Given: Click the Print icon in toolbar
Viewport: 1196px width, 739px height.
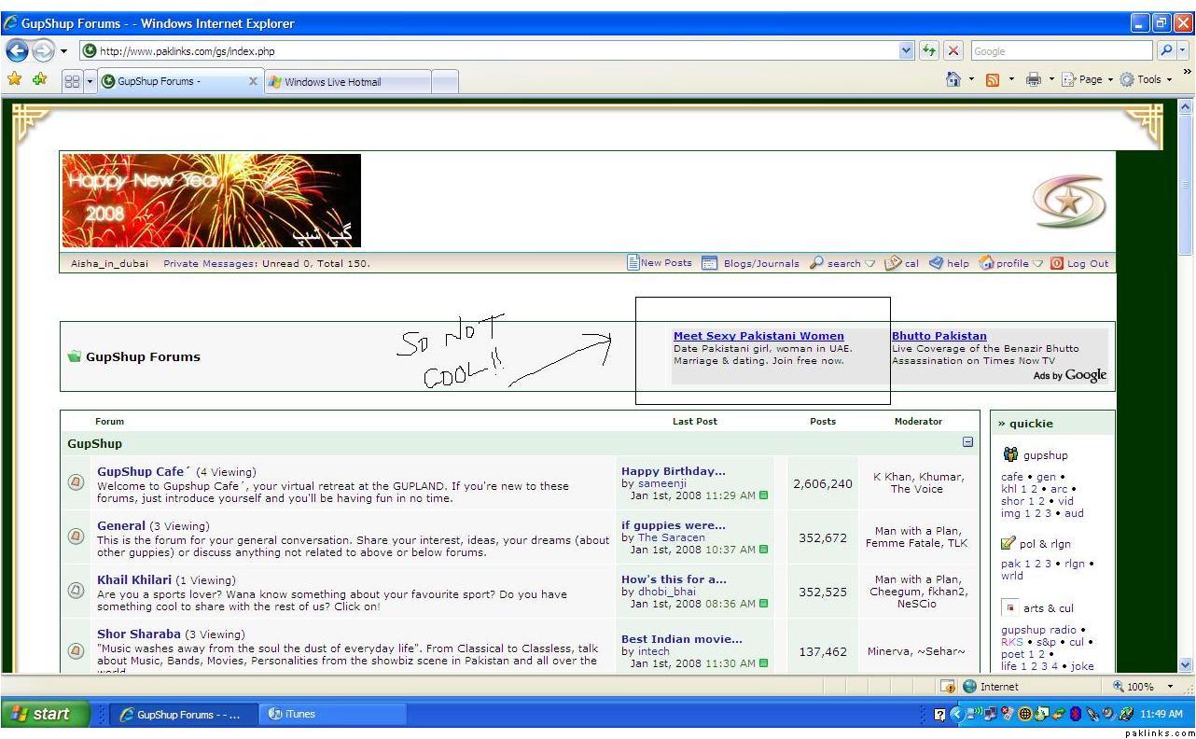Looking at the screenshot, I should click(1033, 80).
